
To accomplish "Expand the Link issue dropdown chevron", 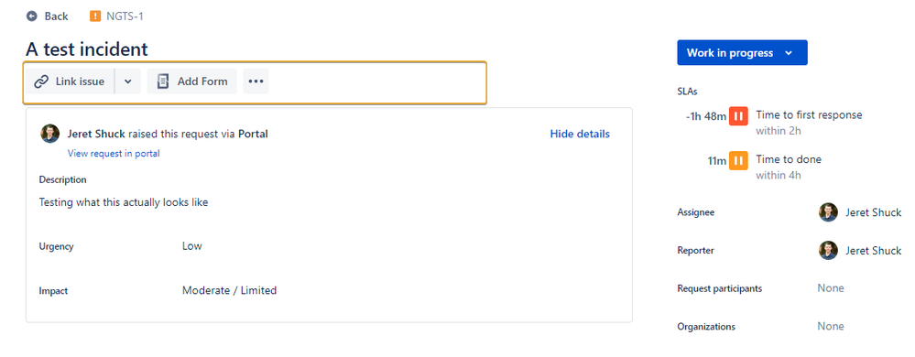I will [128, 81].
